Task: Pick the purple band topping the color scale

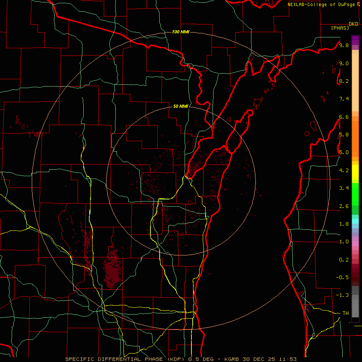Action: click(x=355, y=40)
